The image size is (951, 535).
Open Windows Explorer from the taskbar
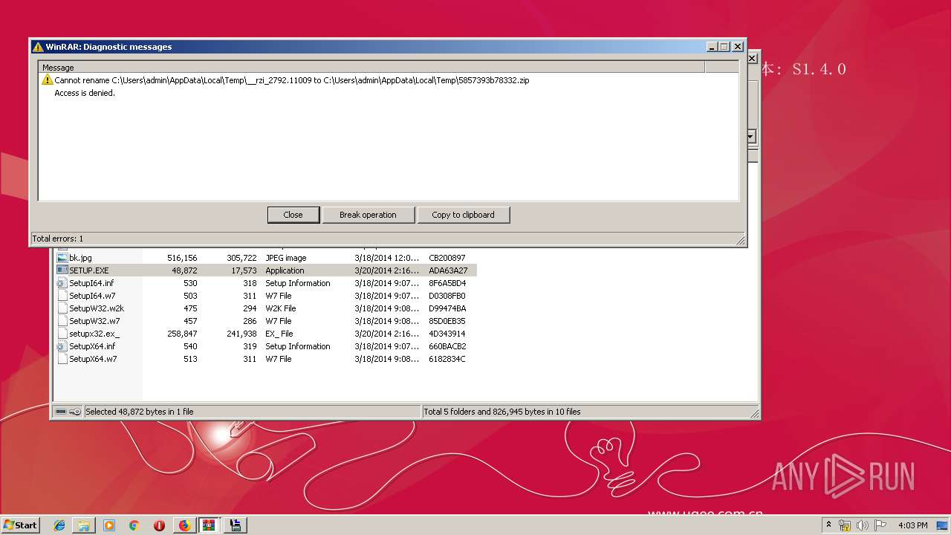tap(84, 525)
